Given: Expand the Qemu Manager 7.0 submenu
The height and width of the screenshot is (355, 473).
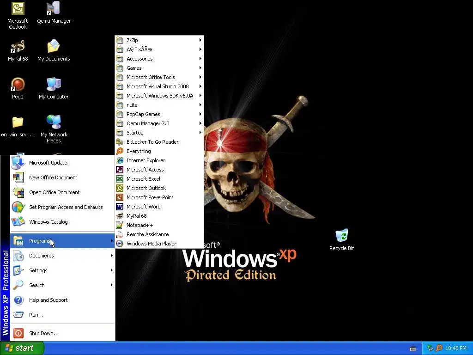Looking at the screenshot, I should coord(159,123).
